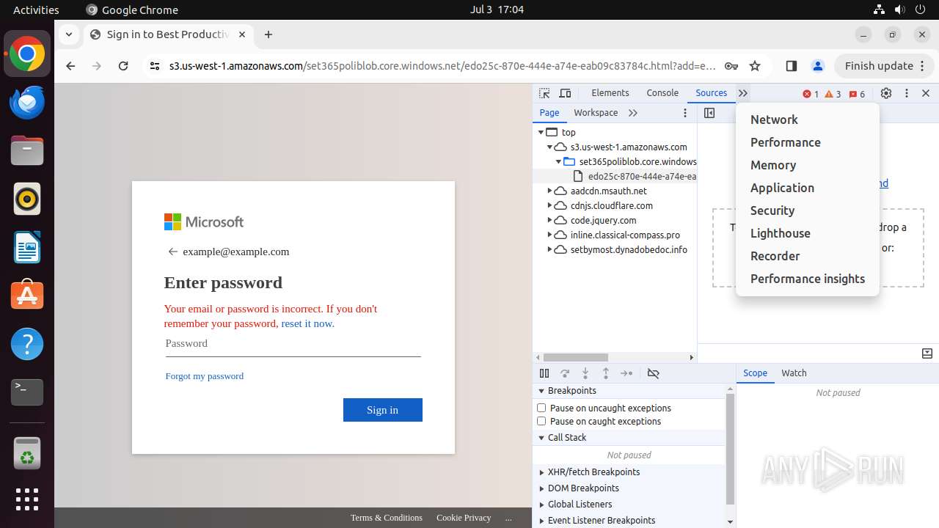Image resolution: width=939 pixels, height=528 pixels.
Task: Enable Pause on caught exceptions
Action: click(x=541, y=421)
